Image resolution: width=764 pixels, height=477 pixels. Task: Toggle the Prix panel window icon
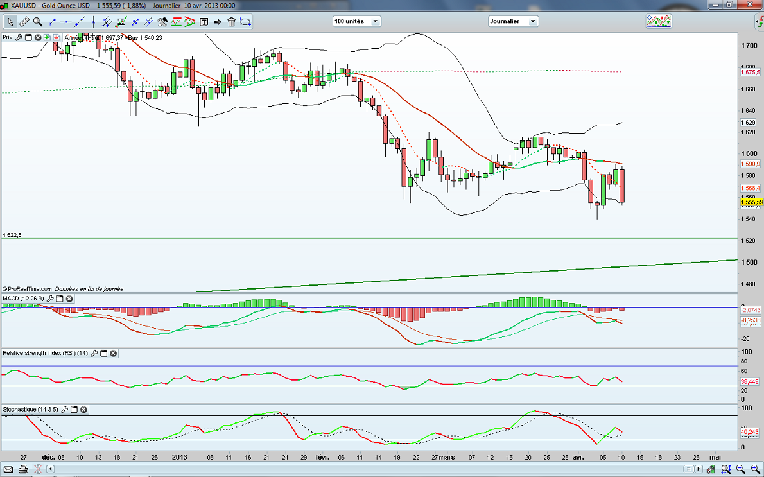29,37
